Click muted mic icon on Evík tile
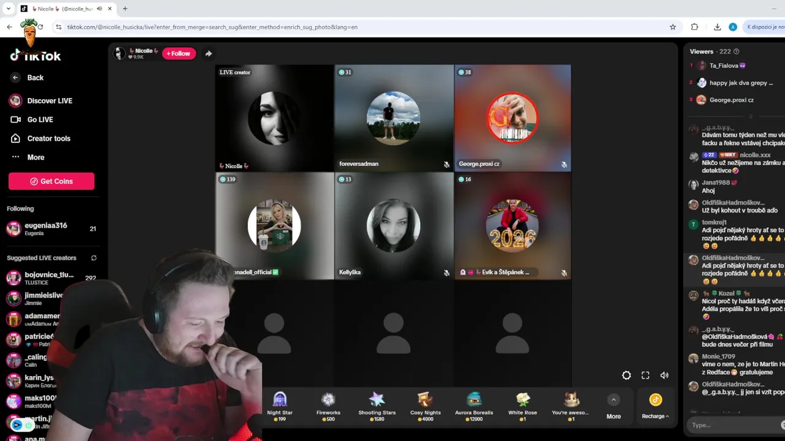The width and height of the screenshot is (785, 441). [x=564, y=273]
